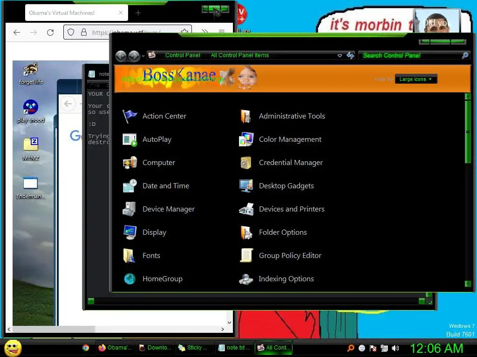The width and height of the screenshot is (477, 357).
Task: Click the Action Center link
Action: pyautogui.click(x=164, y=116)
